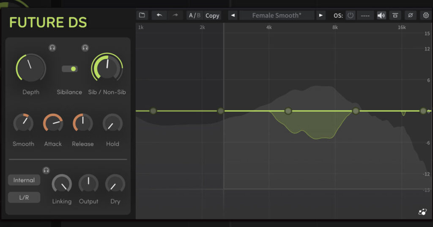
Task: Click the Sib / Non-Sib knob
Action: click(107, 68)
